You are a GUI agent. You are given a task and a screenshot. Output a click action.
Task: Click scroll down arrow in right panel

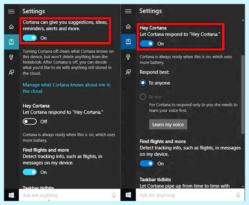243,186
